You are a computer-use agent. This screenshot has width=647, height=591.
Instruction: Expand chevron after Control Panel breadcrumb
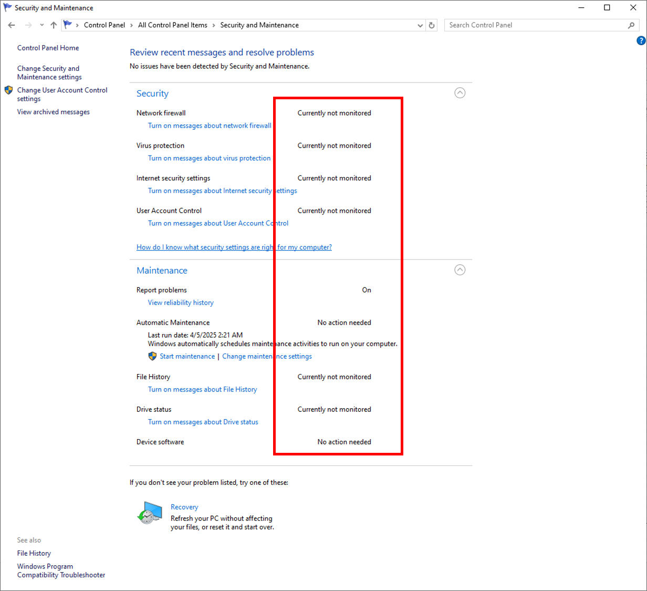point(132,25)
